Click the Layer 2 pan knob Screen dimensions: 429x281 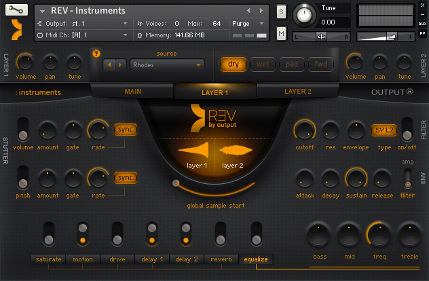coord(379,62)
